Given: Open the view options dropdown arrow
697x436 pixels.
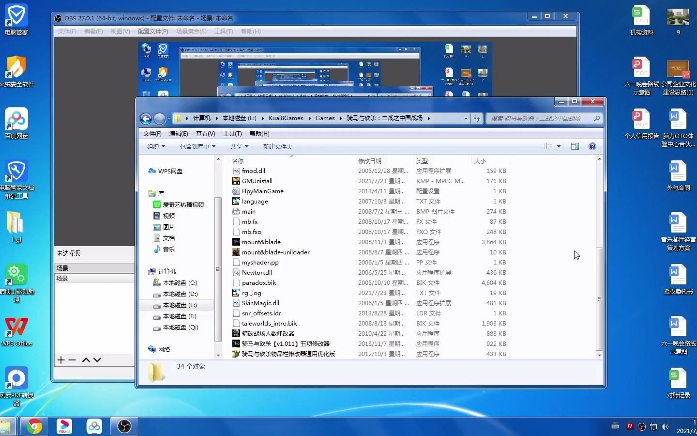Looking at the screenshot, I should [x=559, y=146].
